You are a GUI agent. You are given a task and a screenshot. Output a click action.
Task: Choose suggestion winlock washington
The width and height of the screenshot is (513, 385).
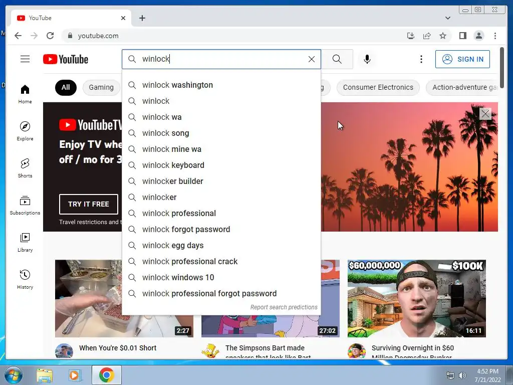tap(221, 85)
